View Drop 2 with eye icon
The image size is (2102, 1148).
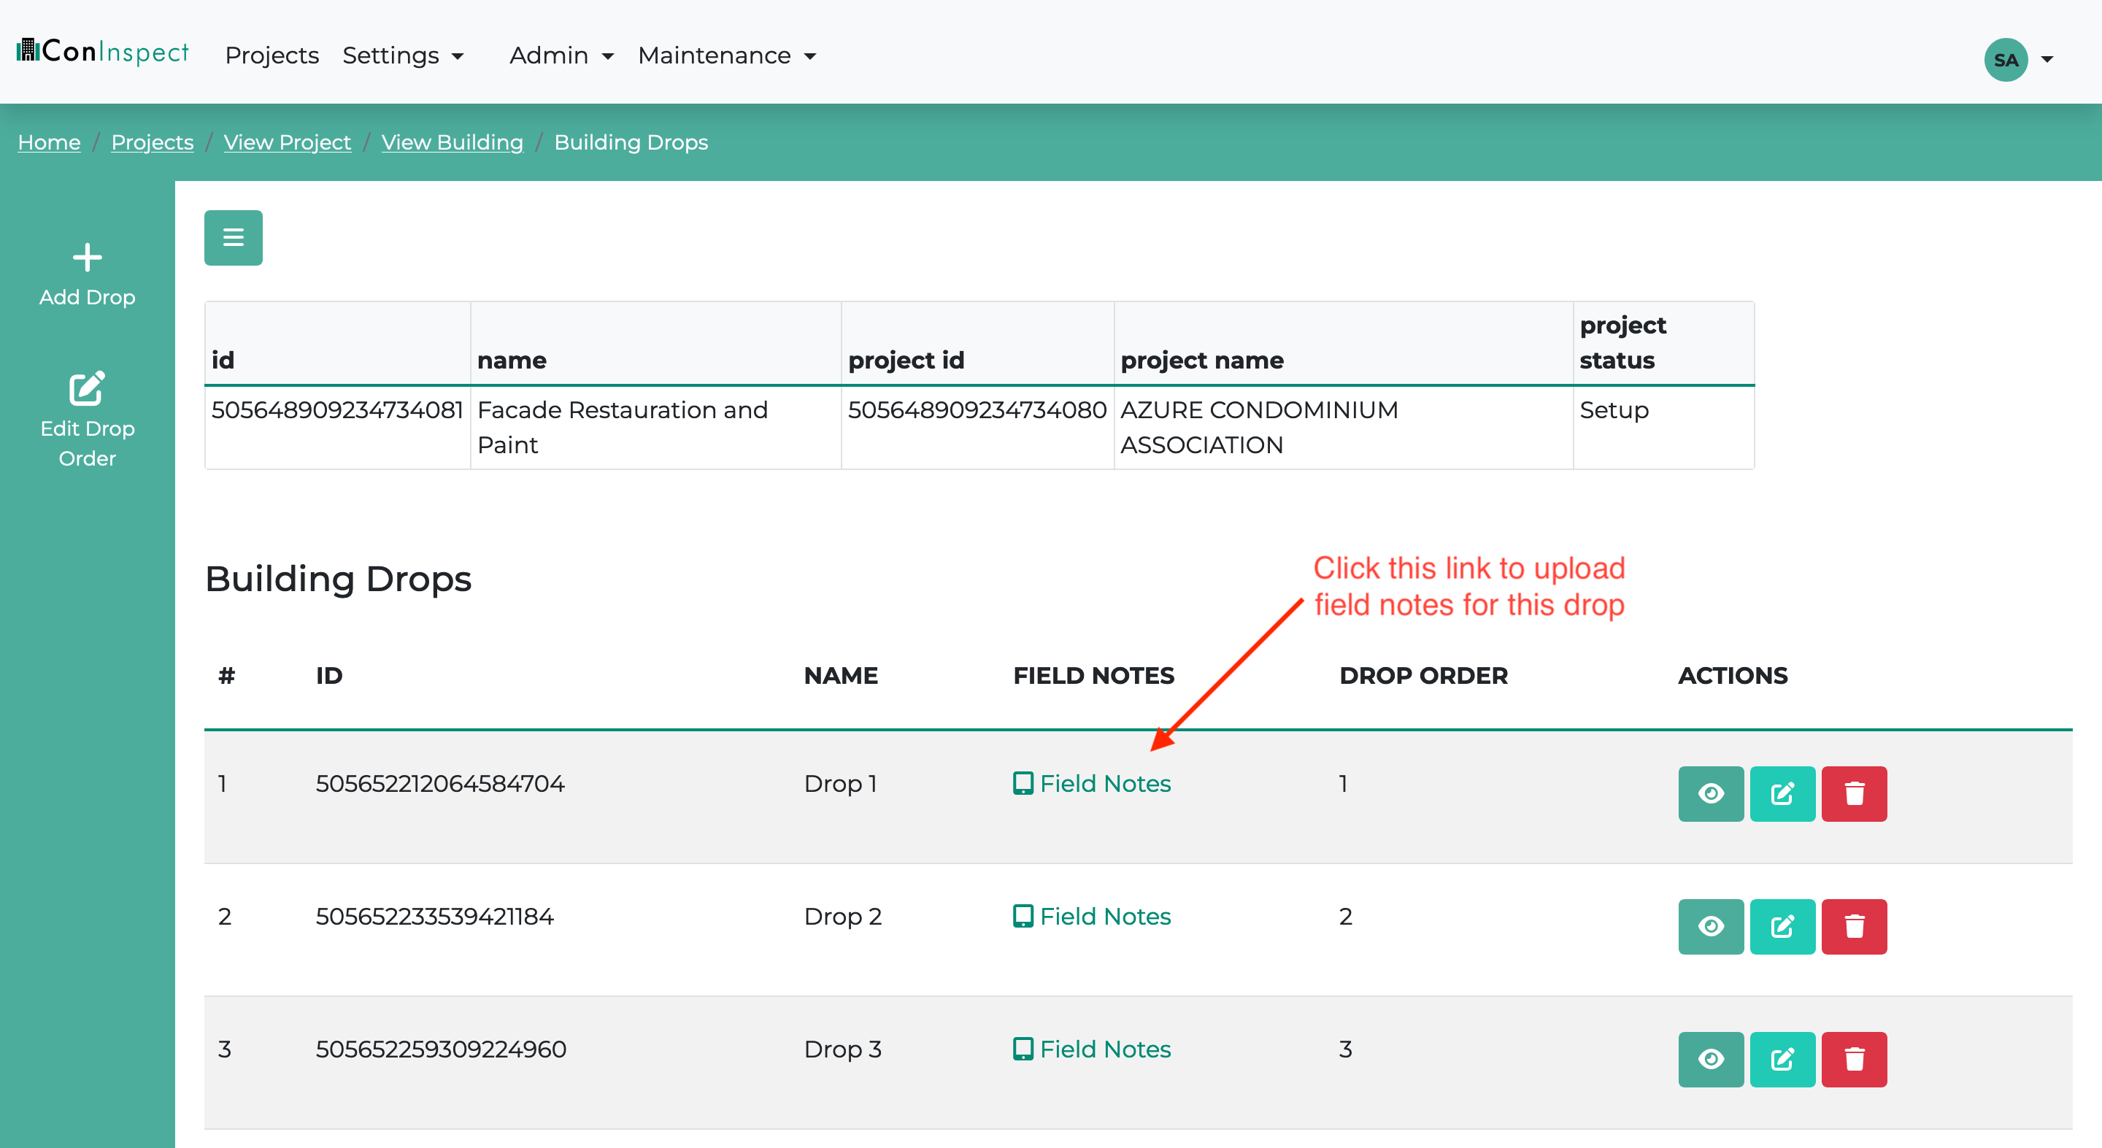[x=1711, y=926]
